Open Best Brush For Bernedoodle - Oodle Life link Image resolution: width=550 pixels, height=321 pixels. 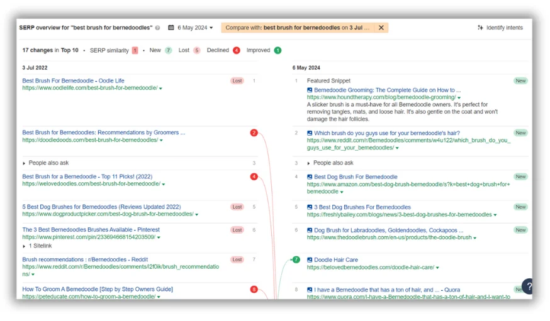coord(73,80)
